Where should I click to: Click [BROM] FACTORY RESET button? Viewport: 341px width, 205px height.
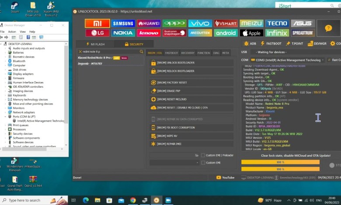click(191, 82)
